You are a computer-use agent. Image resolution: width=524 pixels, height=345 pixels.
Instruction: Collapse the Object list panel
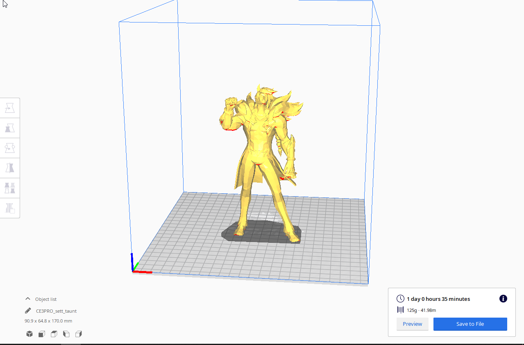click(x=27, y=299)
